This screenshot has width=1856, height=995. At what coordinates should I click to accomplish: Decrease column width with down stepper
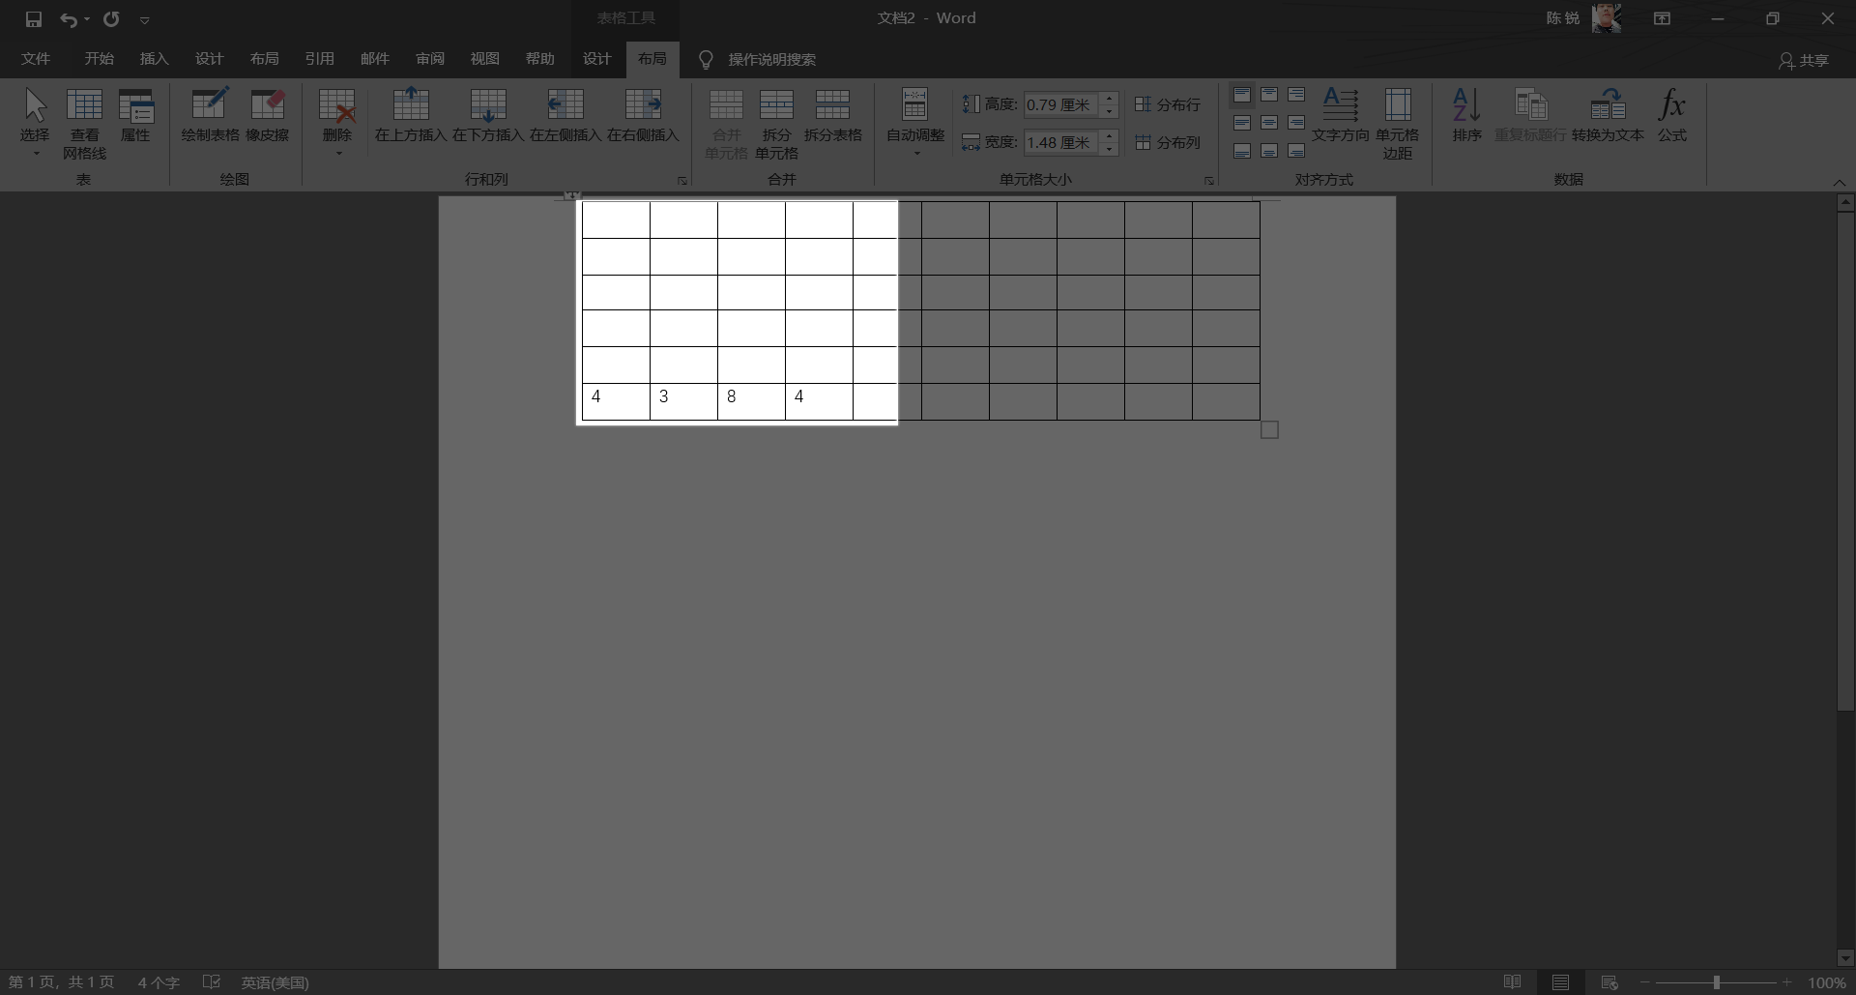pos(1110,149)
